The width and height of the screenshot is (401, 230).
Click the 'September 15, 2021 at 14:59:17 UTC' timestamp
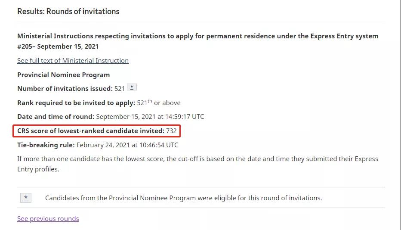pyautogui.click(x=150, y=117)
